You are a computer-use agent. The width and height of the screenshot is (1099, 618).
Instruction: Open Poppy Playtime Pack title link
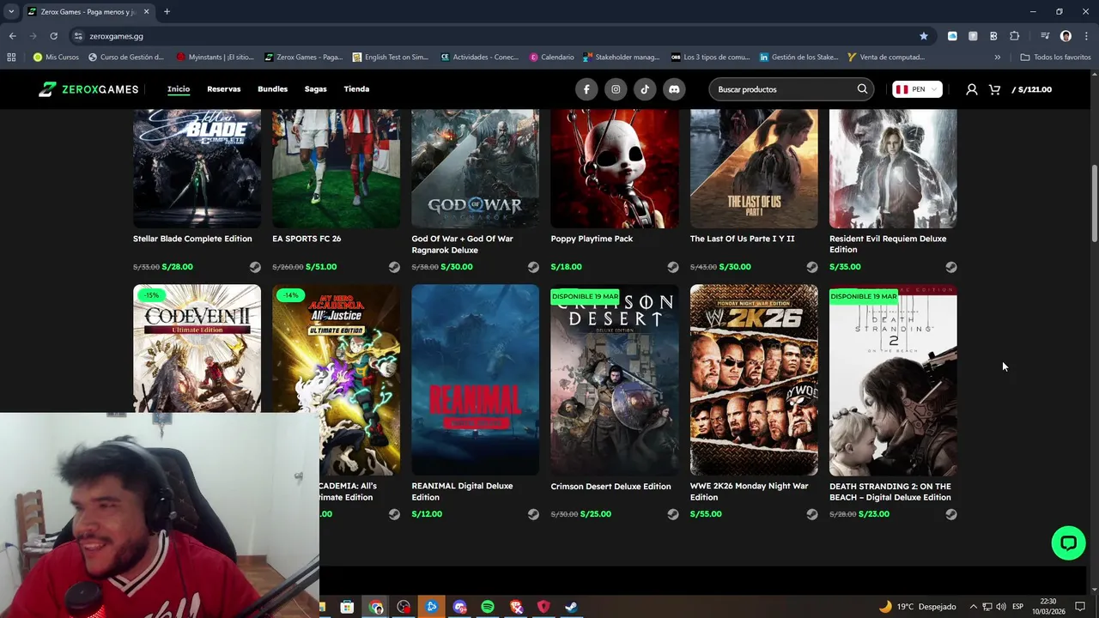point(592,239)
